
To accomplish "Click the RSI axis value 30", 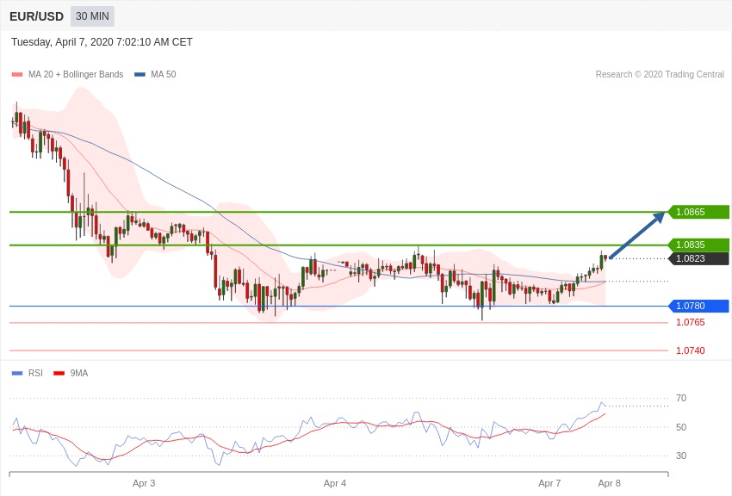I will pos(681,456).
